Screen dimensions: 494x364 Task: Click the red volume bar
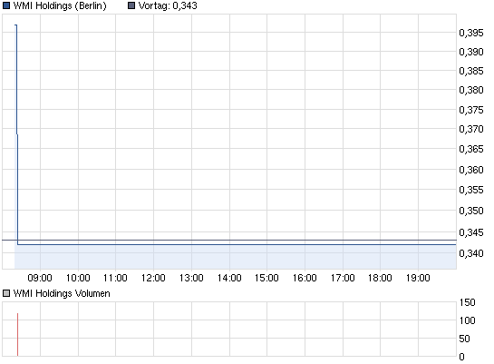pos(17,335)
